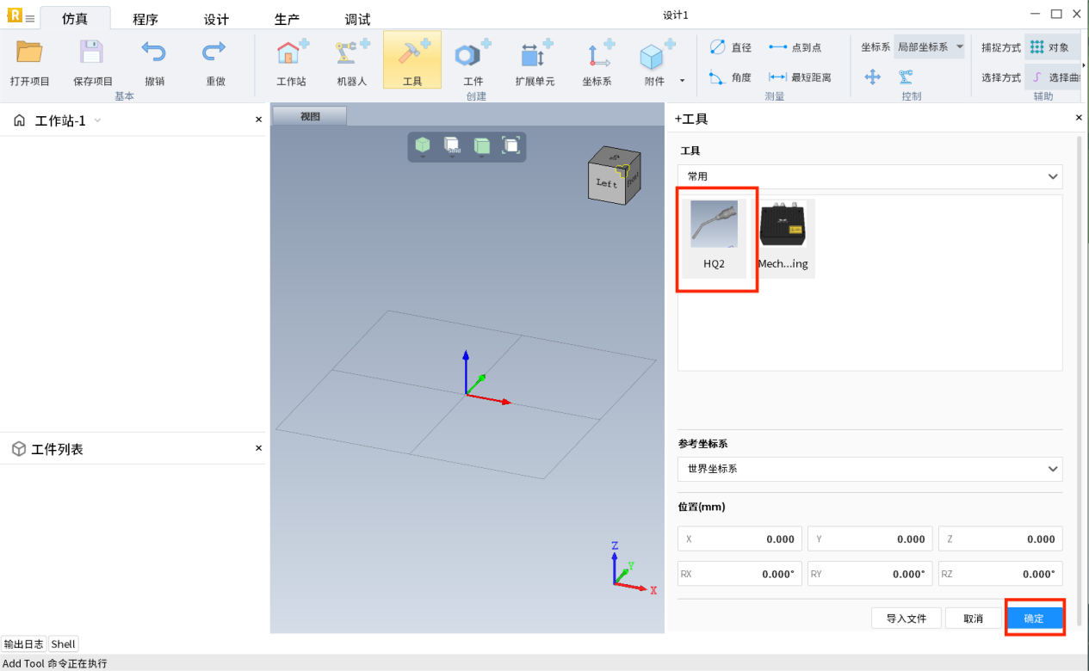This screenshot has height=671, width=1089.
Task: Expand the 世界坐标系 reference frame dropdown
Action: click(869, 469)
